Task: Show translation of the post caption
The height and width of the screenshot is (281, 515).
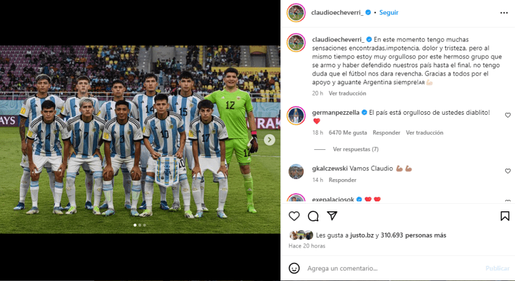Action: (347, 93)
